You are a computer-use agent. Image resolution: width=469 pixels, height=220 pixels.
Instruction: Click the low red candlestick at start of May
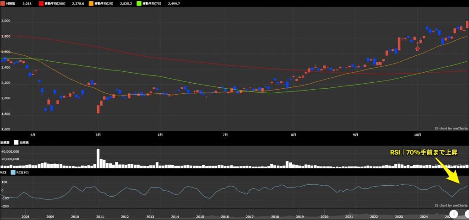(x=98, y=109)
